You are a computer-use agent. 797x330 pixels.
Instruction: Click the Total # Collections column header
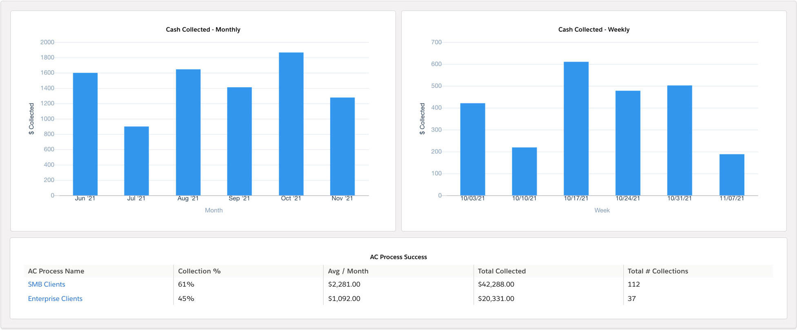(658, 271)
